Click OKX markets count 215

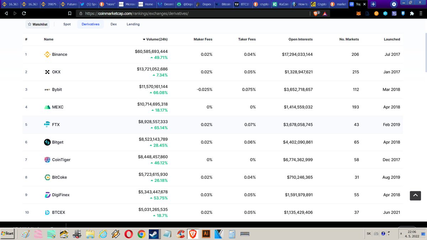[x=355, y=72]
